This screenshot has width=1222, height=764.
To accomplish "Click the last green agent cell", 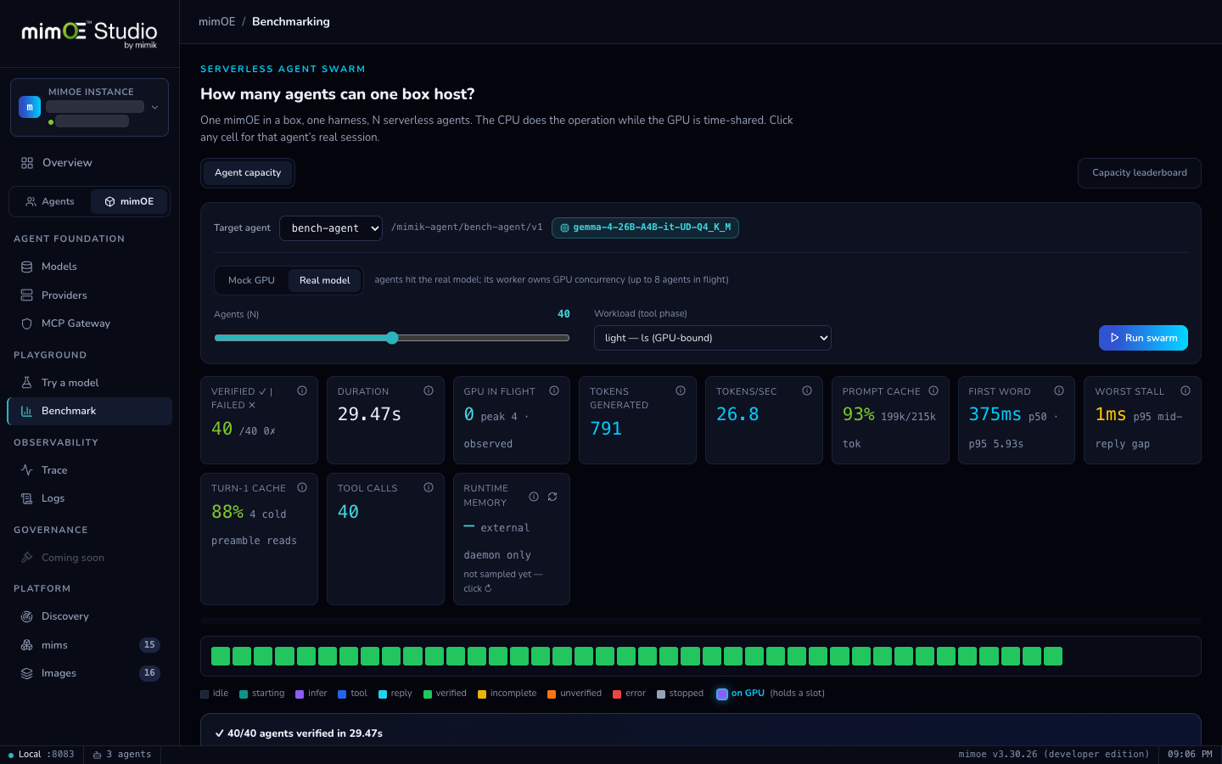I will (x=1053, y=656).
